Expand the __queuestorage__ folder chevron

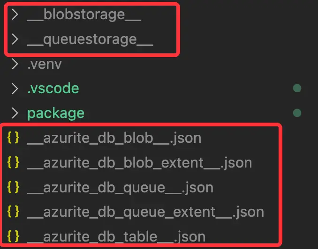click(15, 39)
